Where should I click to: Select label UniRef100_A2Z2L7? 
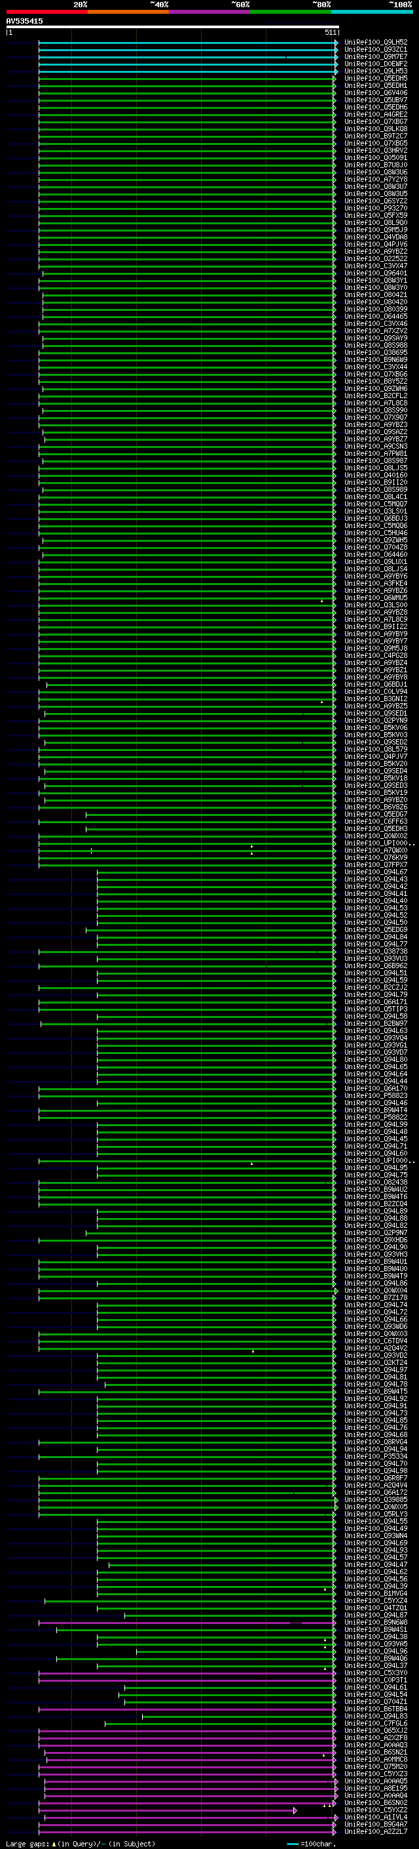click(x=375, y=1832)
